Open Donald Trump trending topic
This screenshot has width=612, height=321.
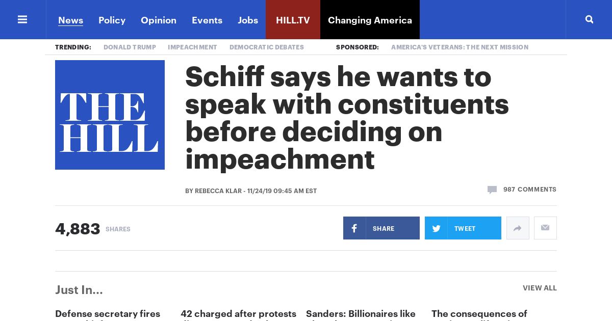pos(130,47)
